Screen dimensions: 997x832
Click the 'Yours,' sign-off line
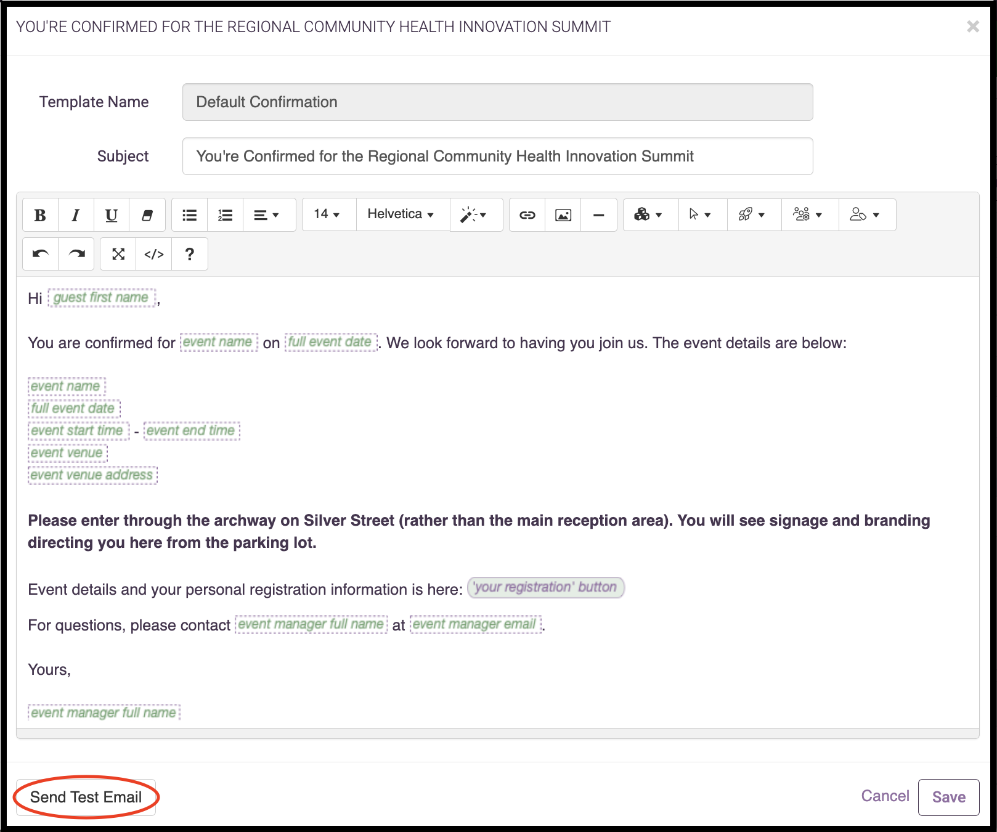tap(49, 670)
